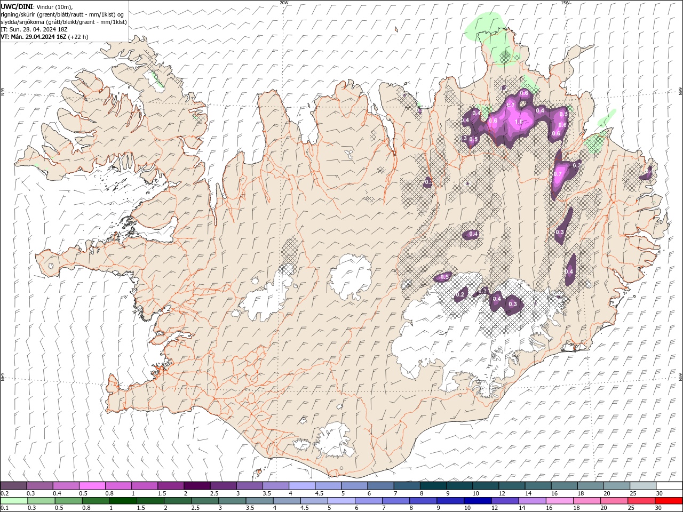Click the "UWC/DINI: Vindur (10m)," title text

pyautogui.click(x=37, y=6)
